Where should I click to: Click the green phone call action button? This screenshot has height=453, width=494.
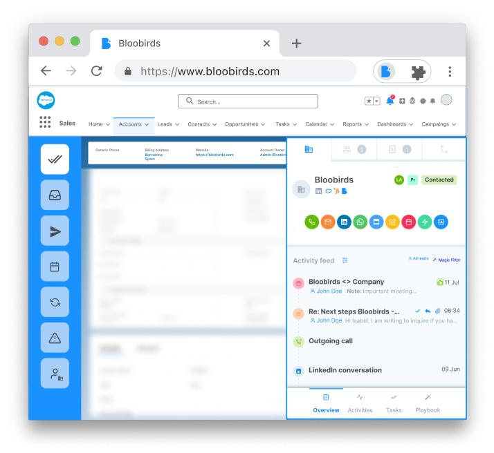point(311,222)
